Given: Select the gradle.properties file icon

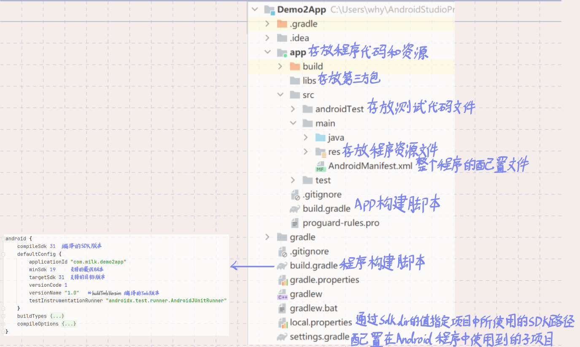Looking at the screenshot, I should [x=282, y=280].
